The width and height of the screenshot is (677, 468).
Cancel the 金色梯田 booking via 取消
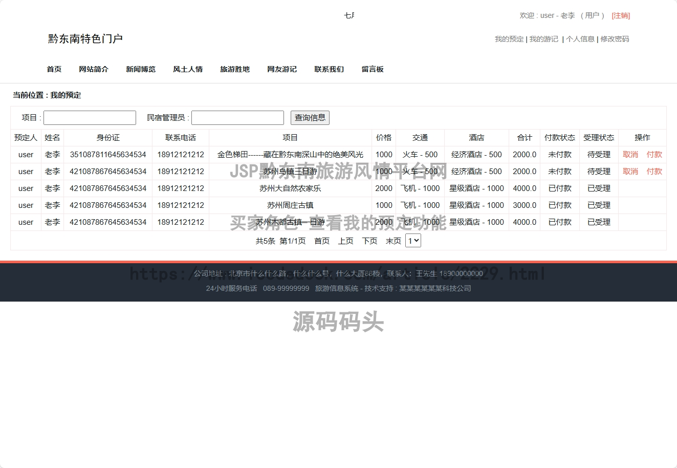tap(630, 155)
